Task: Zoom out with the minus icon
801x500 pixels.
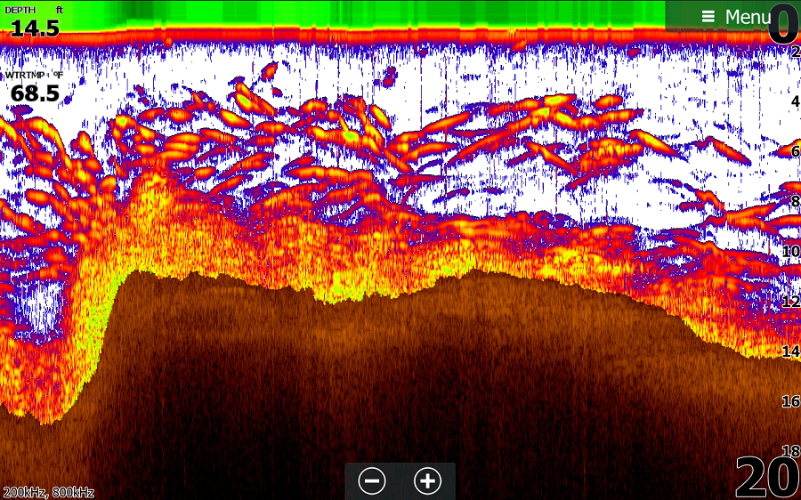Action: pos(372,481)
